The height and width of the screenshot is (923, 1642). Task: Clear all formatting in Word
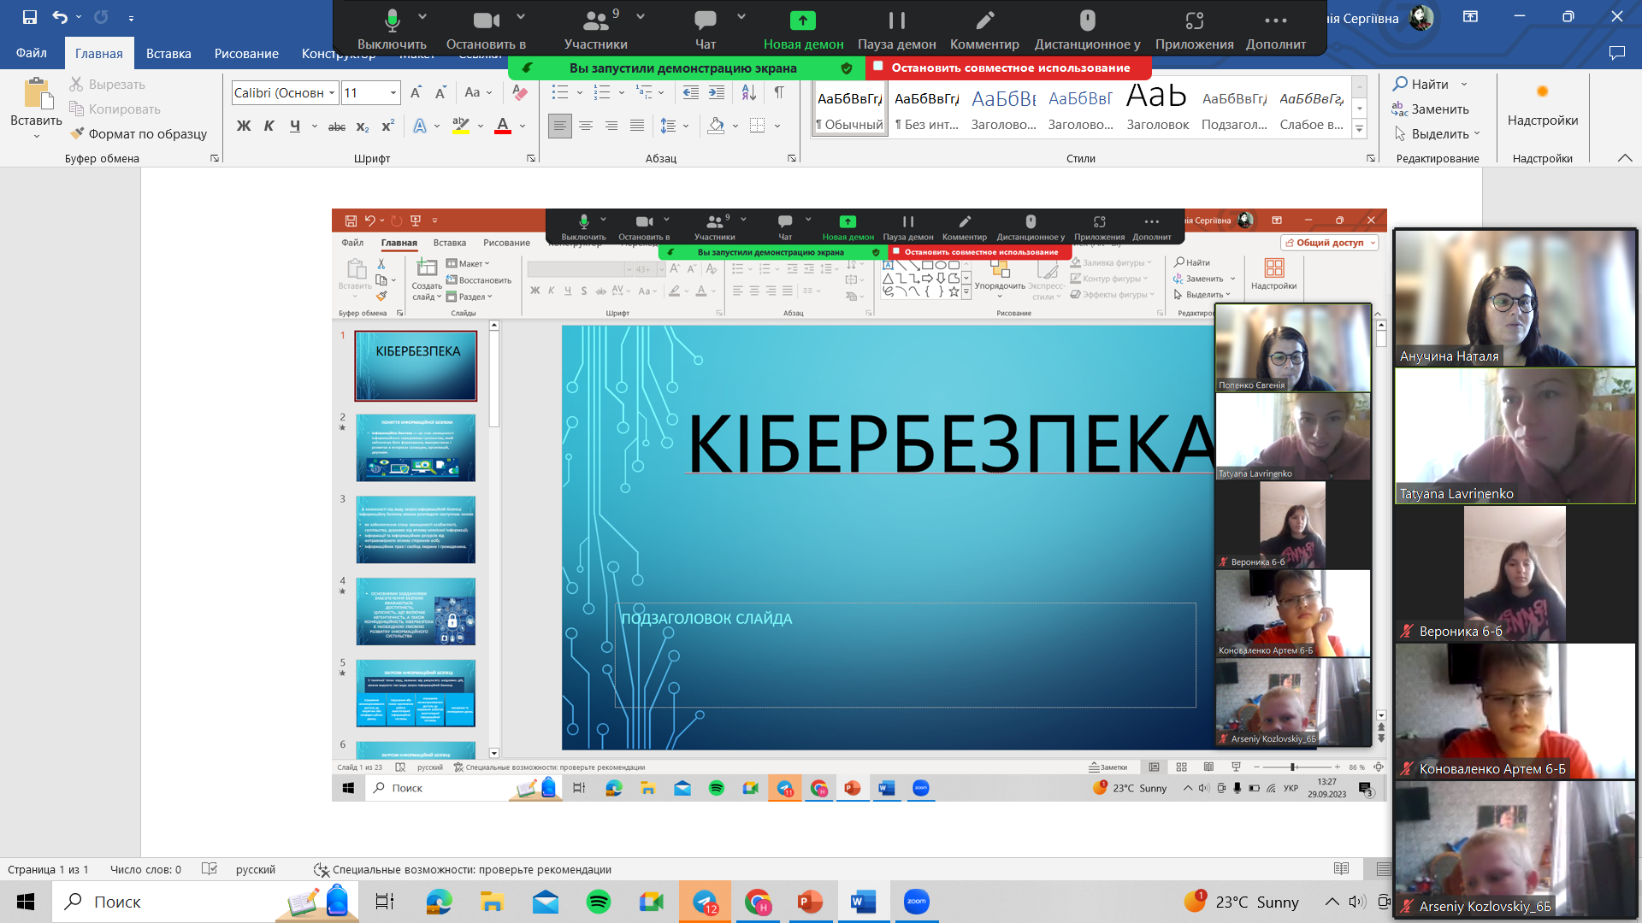pos(520,92)
